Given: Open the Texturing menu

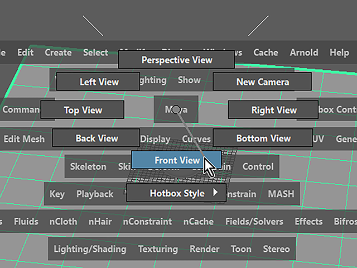Looking at the screenshot, I should 158,249.
